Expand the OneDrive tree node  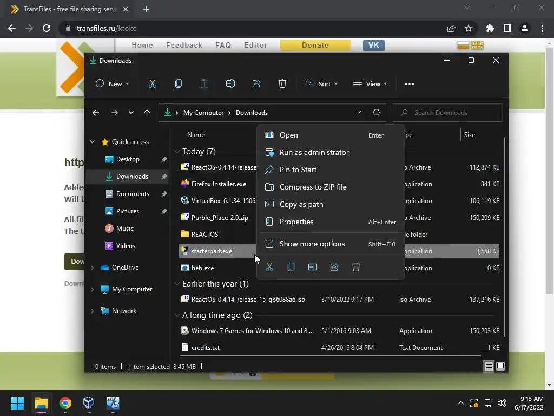tap(92, 268)
